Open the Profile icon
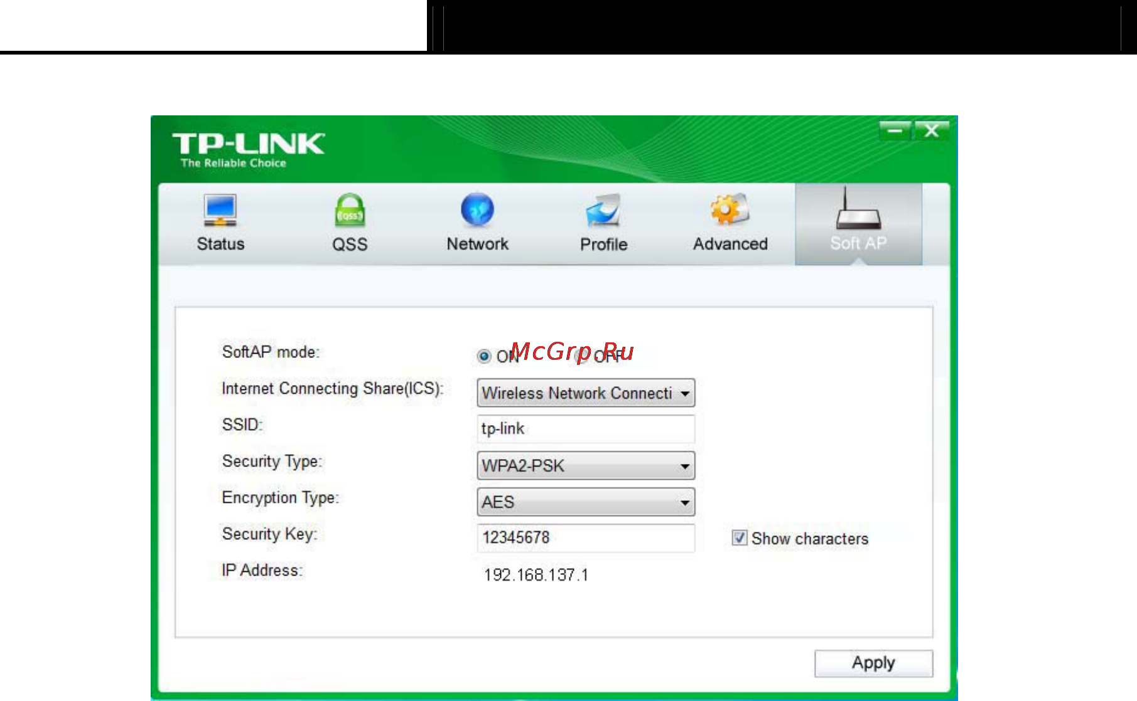 pyautogui.click(x=603, y=210)
